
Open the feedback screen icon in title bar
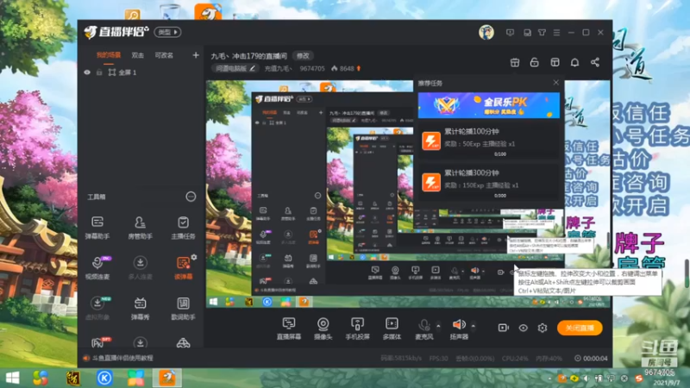[x=510, y=33]
